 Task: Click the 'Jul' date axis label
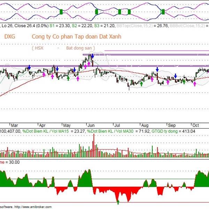tap(117, 125)
